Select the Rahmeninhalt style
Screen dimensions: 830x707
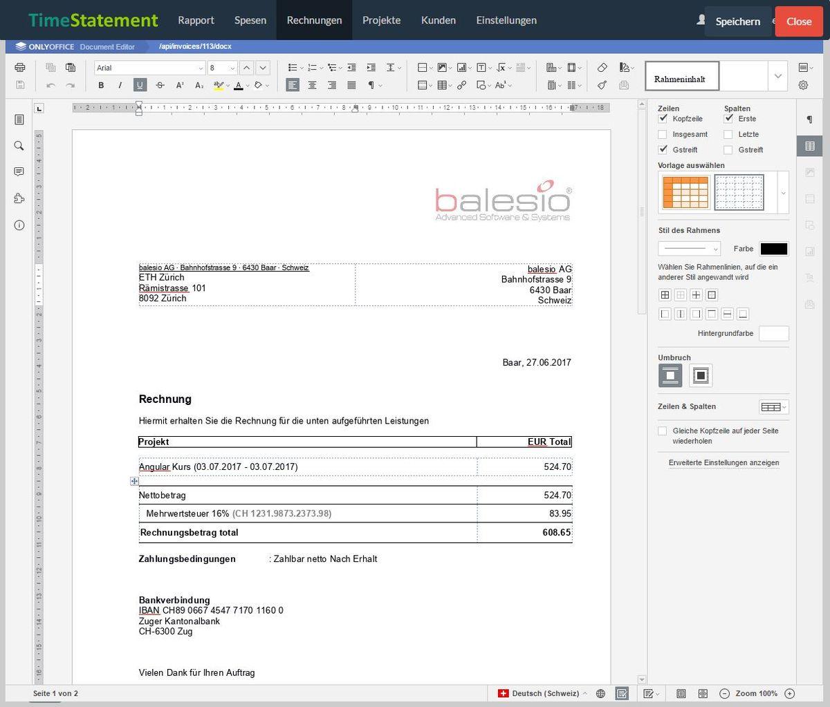[682, 76]
